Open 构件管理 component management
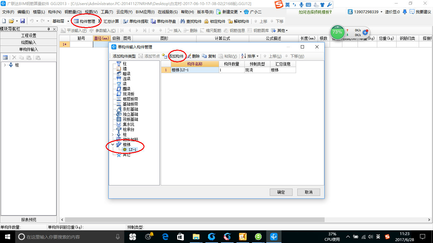Screen dimensions: 433x243 [85, 21]
